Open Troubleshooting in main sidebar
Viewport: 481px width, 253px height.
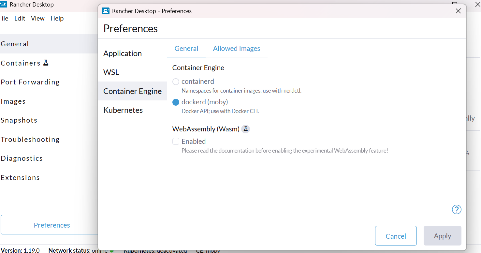tap(49, 139)
